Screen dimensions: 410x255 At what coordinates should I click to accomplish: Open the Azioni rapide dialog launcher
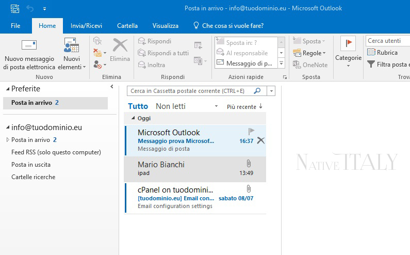tap(285, 77)
